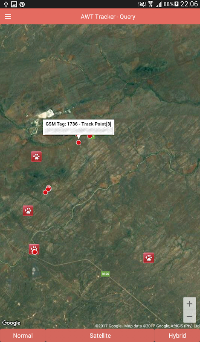Open the GSM Tag 1736 info popup
This screenshot has height=342, width=200.
tap(78, 127)
